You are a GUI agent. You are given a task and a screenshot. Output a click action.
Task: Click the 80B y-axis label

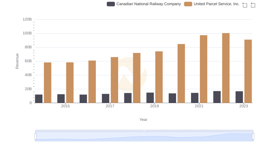click(x=28, y=47)
